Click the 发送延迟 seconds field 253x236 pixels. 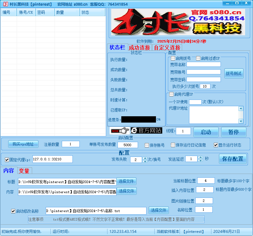191,159
